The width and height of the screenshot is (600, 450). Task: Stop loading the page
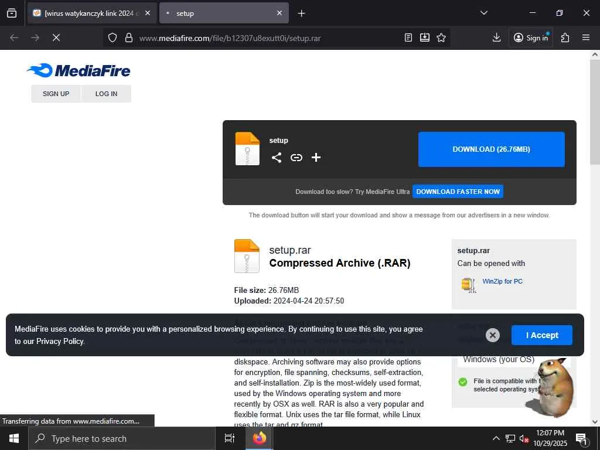pos(56,37)
